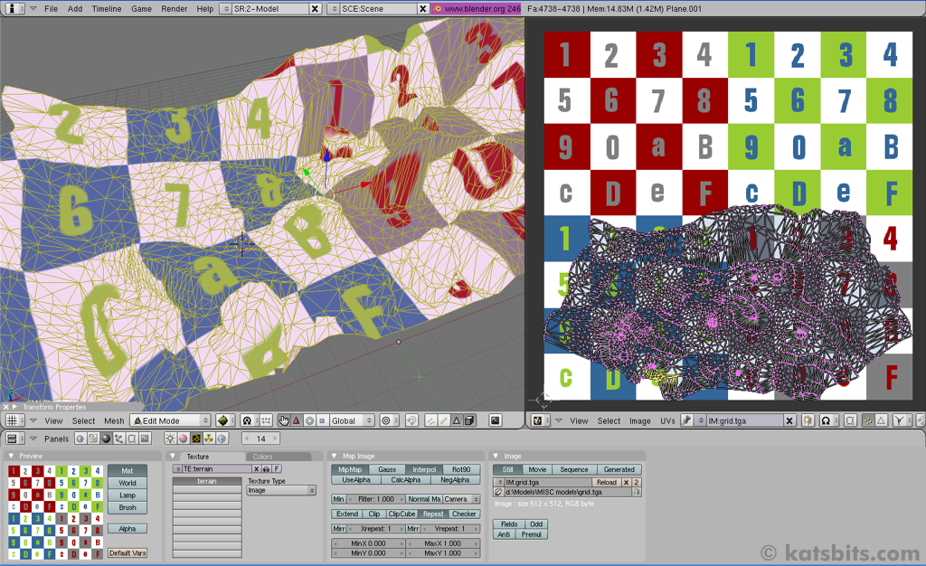Open the Camera normal space dropdown

(461, 499)
